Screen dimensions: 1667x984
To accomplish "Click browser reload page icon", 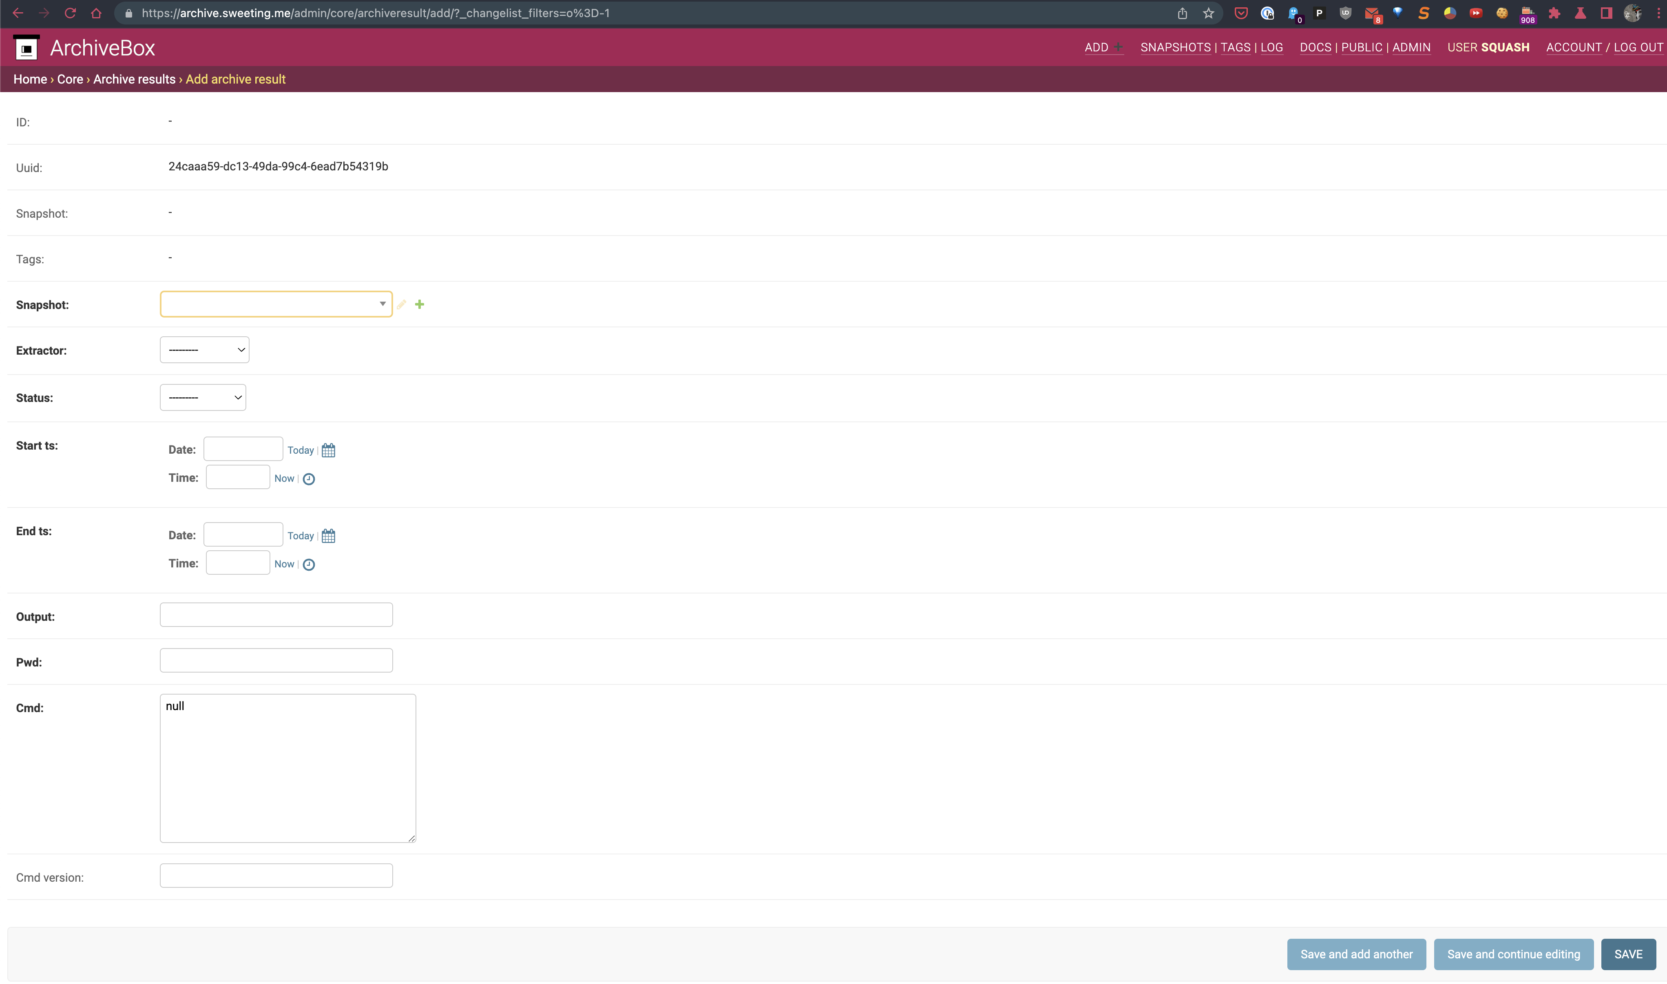I will click(x=70, y=13).
